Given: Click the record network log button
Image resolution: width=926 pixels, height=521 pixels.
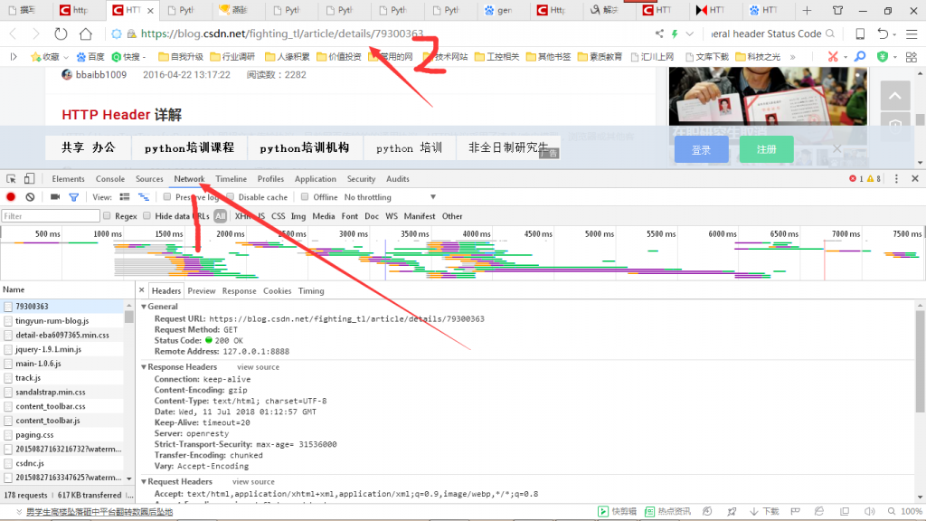Looking at the screenshot, I should (11, 197).
